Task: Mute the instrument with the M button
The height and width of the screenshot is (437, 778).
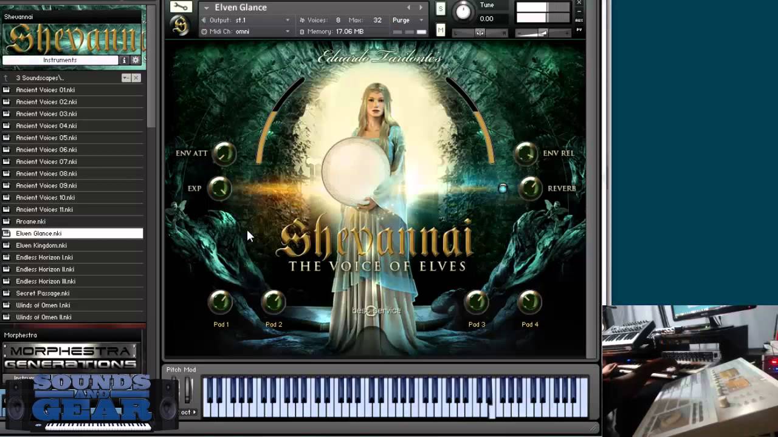Action: (x=441, y=30)
